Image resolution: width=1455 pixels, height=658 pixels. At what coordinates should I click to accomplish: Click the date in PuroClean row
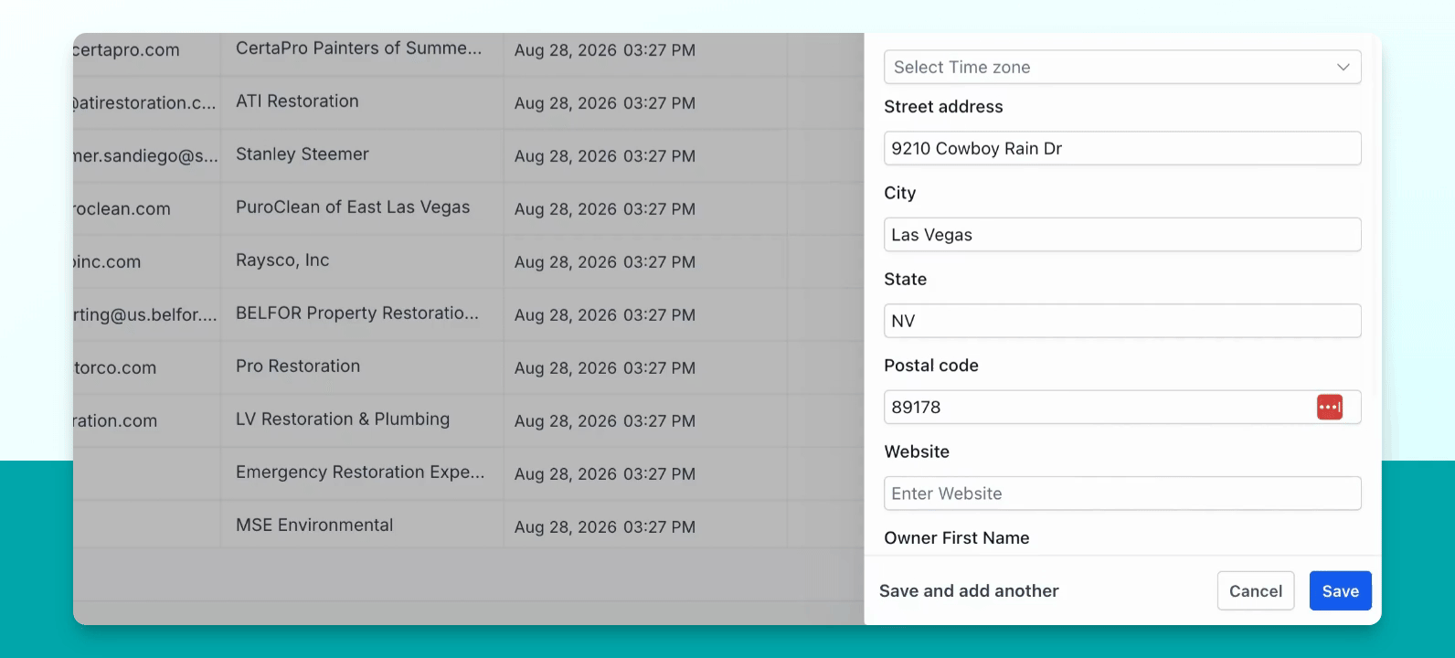coord(605,209)
